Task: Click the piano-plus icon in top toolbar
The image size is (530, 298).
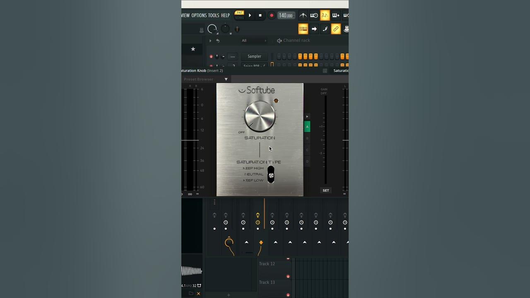Action: 336,15
